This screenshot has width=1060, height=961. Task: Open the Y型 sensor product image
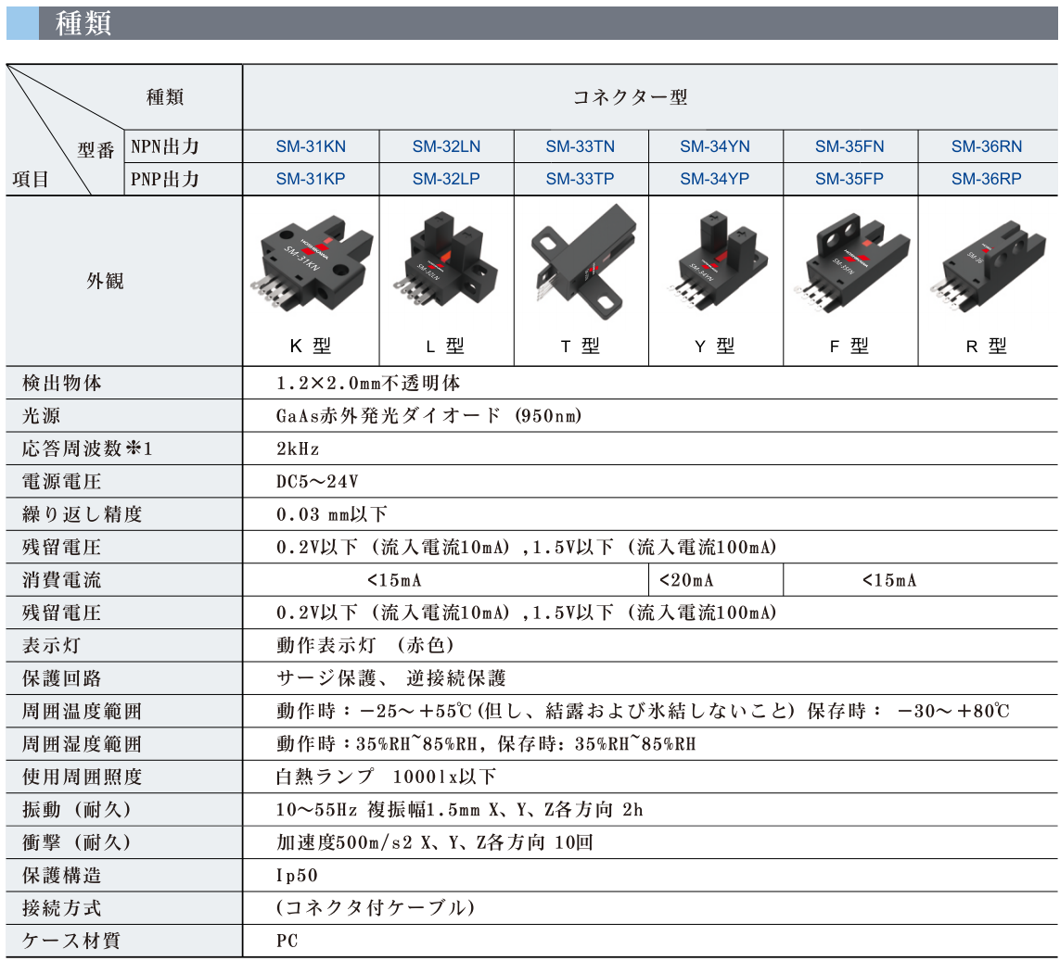(715, 261)
